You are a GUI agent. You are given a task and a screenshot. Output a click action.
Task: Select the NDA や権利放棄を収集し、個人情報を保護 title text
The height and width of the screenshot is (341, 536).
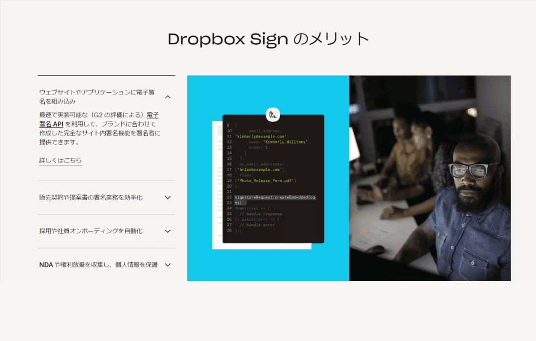pos(98,265)
